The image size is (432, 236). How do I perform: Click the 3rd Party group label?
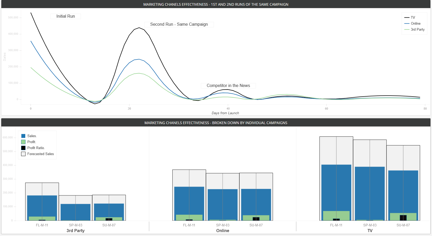point(76,231)
